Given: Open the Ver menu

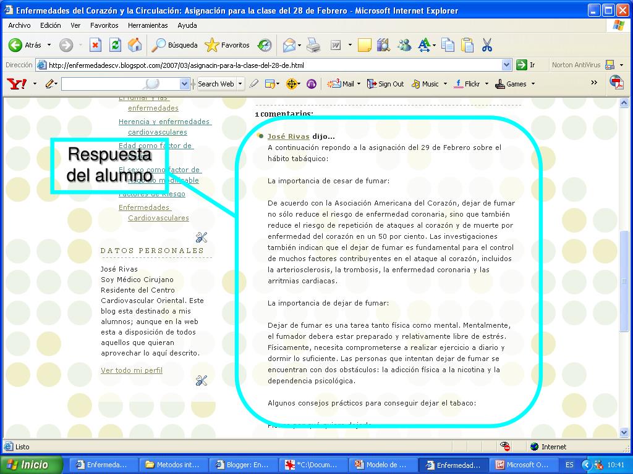Looking at the screenshot, I should (x=75, y=25).
